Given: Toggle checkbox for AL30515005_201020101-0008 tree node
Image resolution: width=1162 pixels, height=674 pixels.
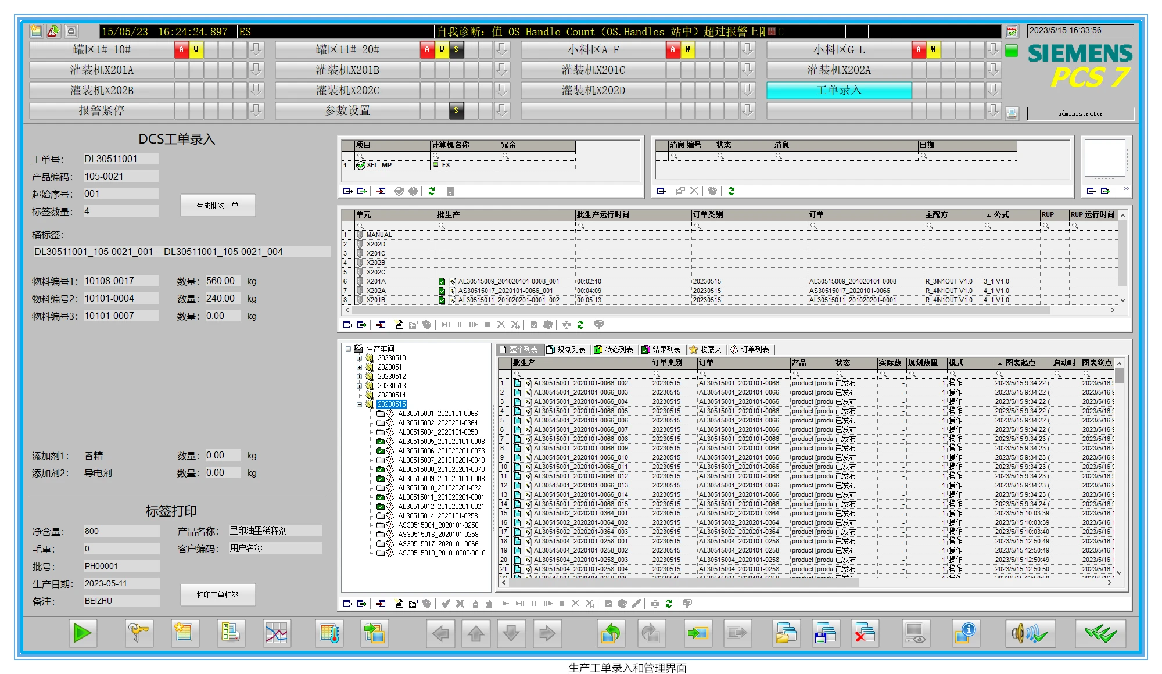Looking at the screenshot, I should tap(381, 442).
